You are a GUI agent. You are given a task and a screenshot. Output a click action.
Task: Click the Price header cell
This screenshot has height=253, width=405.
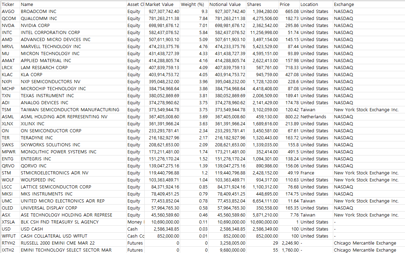289,4
